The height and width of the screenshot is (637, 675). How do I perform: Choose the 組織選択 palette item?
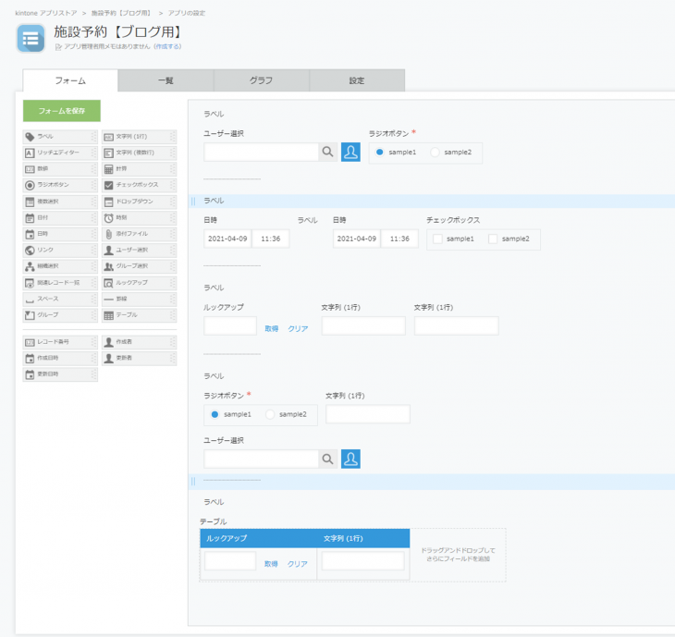(60, 266)
